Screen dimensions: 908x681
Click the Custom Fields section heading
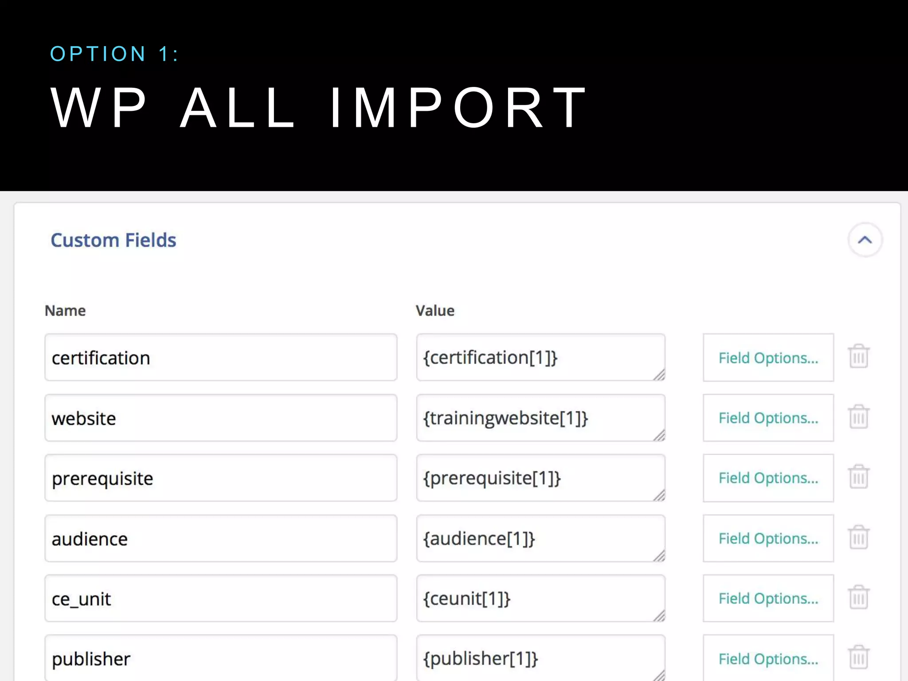113,240
